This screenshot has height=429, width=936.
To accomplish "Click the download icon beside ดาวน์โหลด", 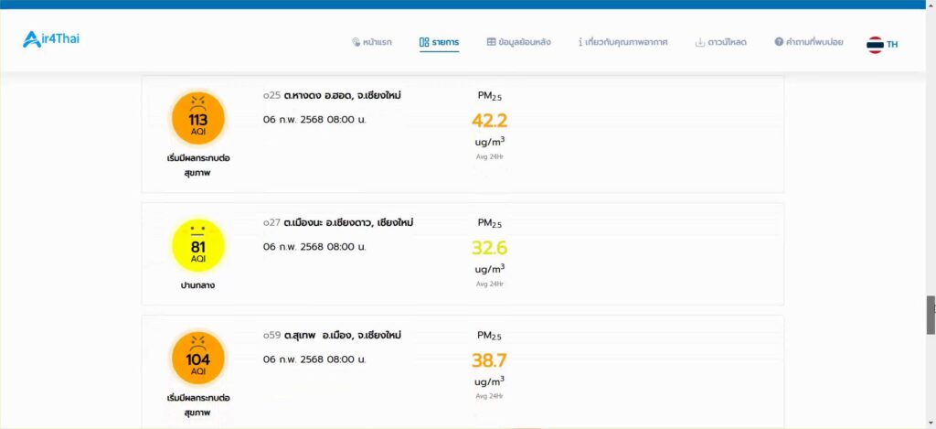I will pos(700,42).
